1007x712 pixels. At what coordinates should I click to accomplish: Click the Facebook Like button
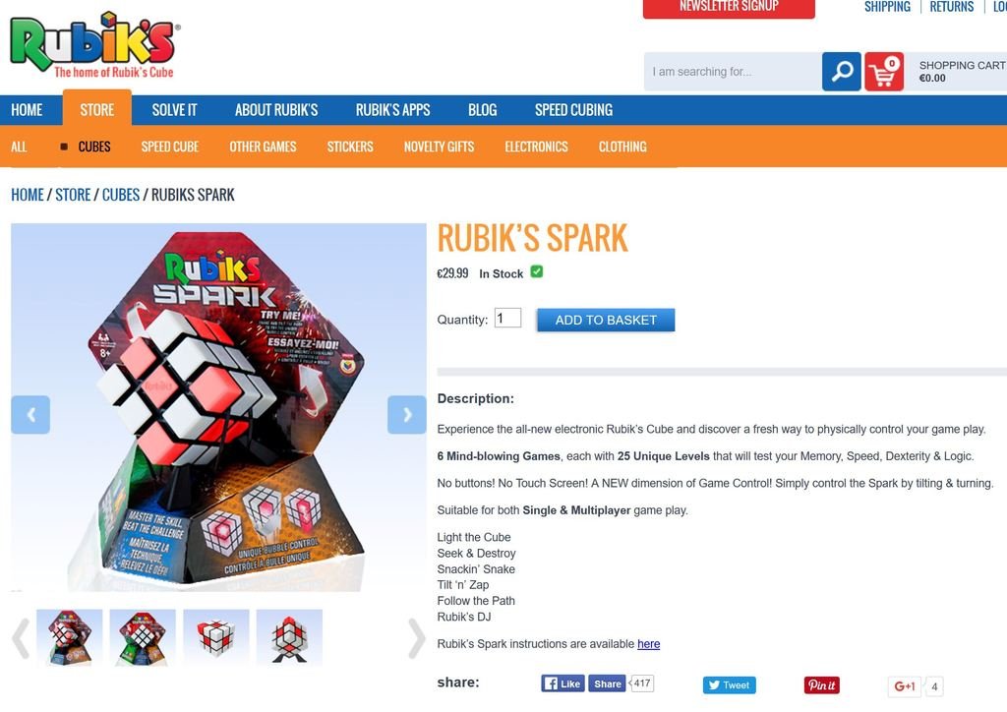[x=563, y=683]
